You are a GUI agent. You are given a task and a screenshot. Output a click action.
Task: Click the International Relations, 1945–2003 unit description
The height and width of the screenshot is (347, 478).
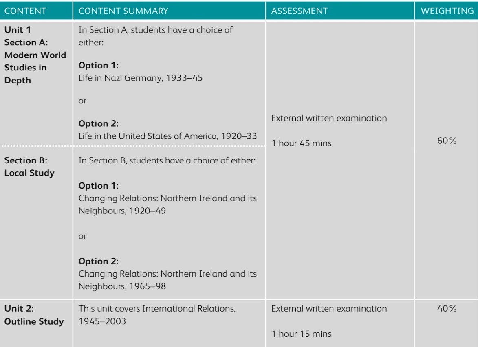pyautogui.click(x=156, y=315)
